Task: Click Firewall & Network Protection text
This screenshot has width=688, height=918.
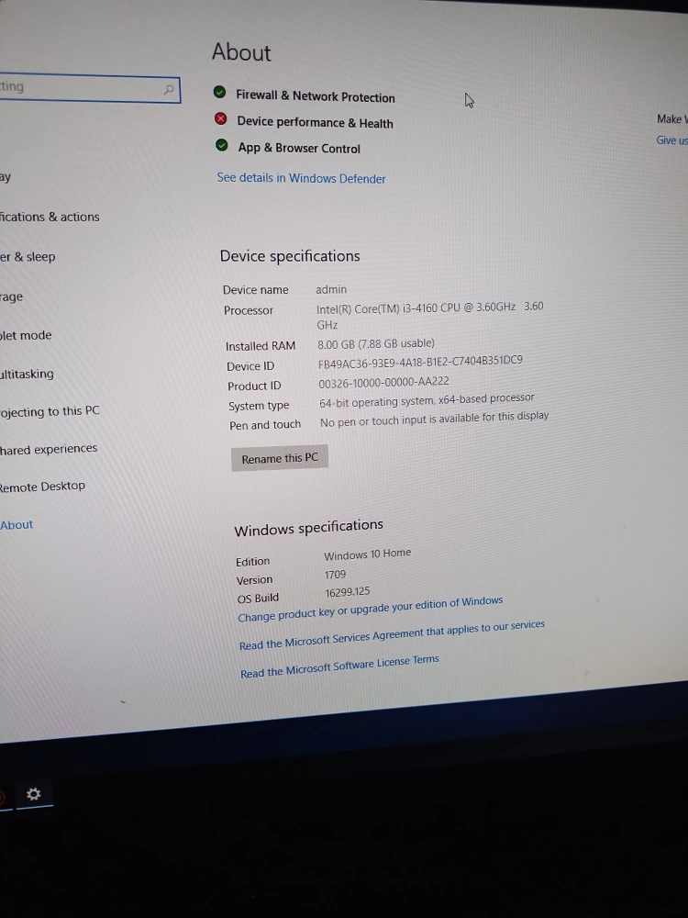Action: point(316,96)
